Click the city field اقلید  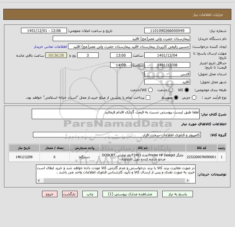click(x=167, y=82)
